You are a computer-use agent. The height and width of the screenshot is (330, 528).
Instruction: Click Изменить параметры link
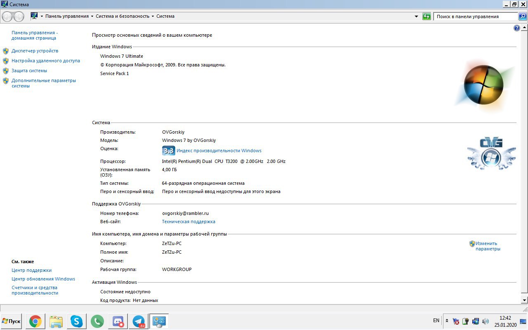[488, 246]
